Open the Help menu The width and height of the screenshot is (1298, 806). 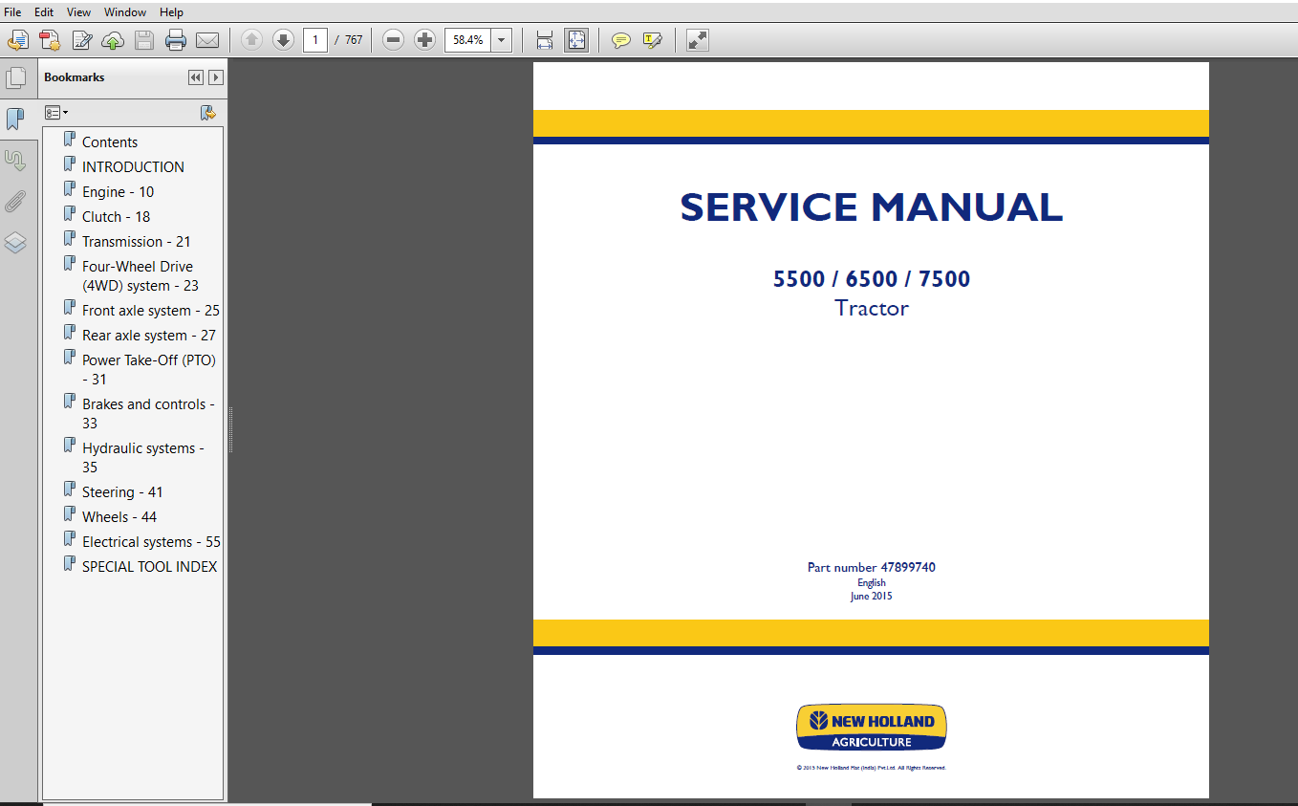171,12
